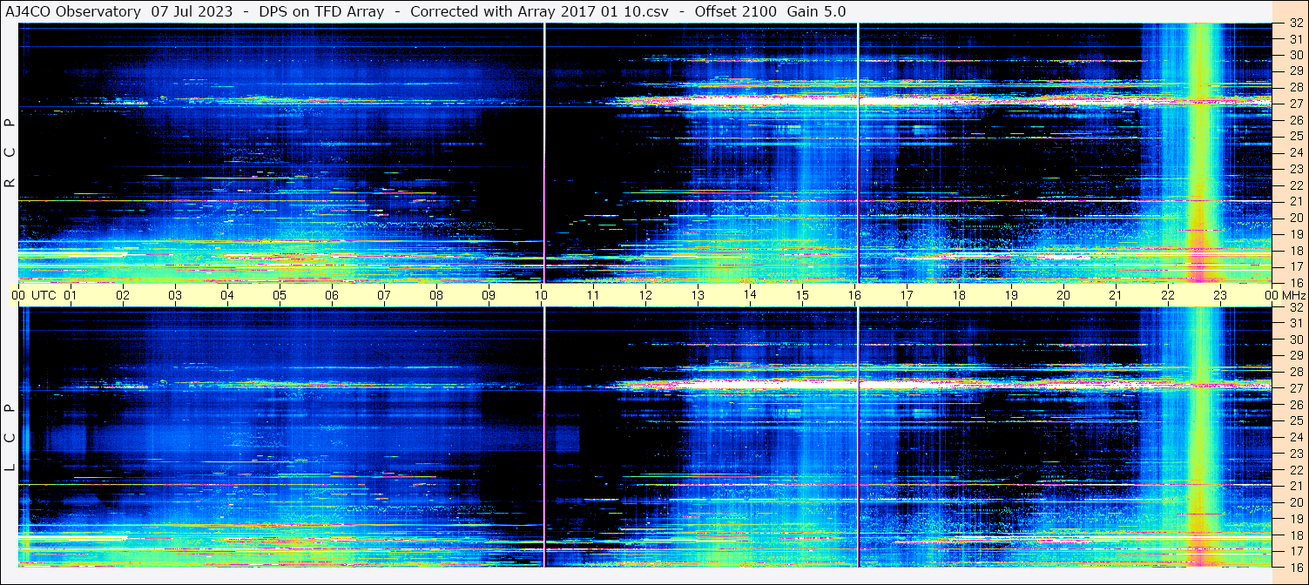This screenshot has width=1309, height=585.
Task: Select hour 02 on the UTC axis
Action: [124, 295]
